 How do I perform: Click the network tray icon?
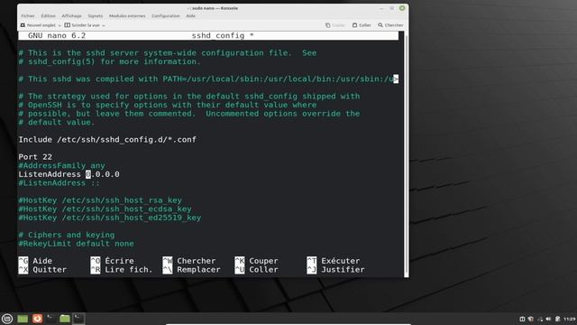(540, 319)
